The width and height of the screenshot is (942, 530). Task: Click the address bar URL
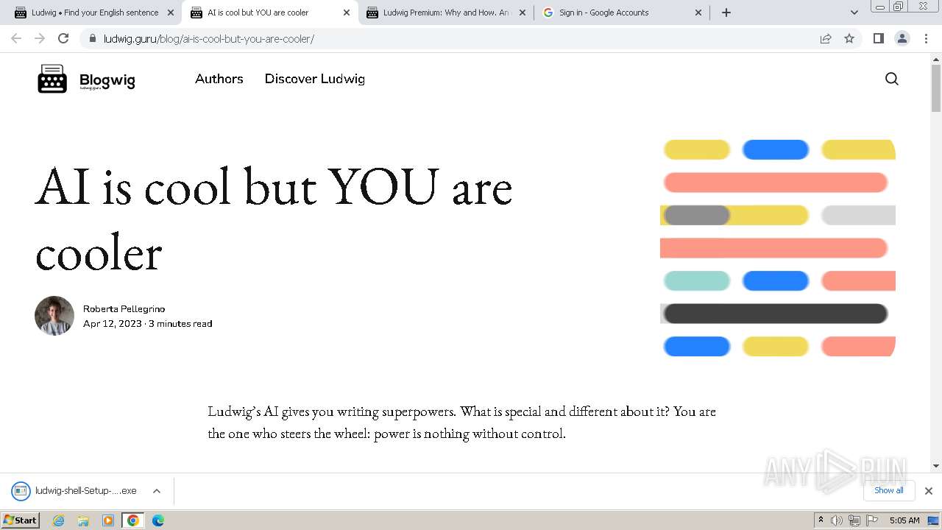209,39
